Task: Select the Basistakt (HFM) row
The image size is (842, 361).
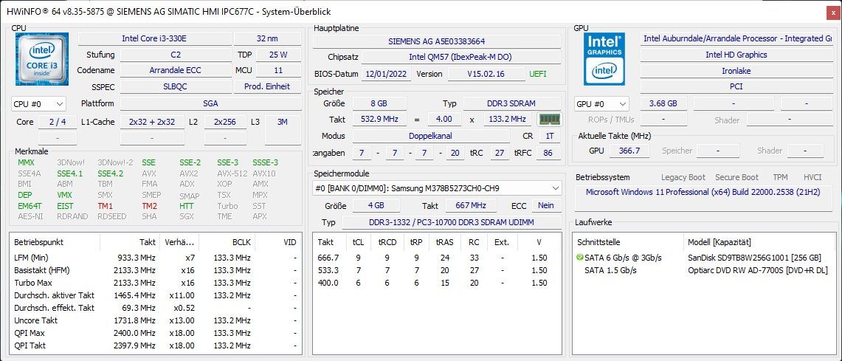Action: 155,270
